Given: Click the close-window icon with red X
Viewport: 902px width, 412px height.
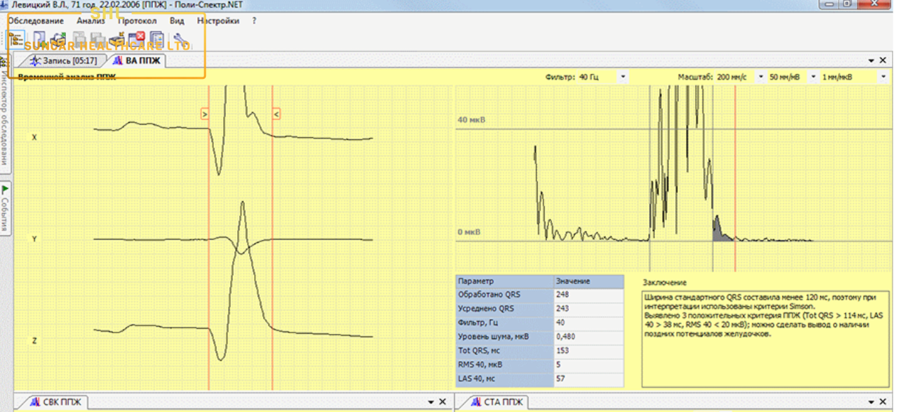Looking at the screenshot, I should click(136, 39).
